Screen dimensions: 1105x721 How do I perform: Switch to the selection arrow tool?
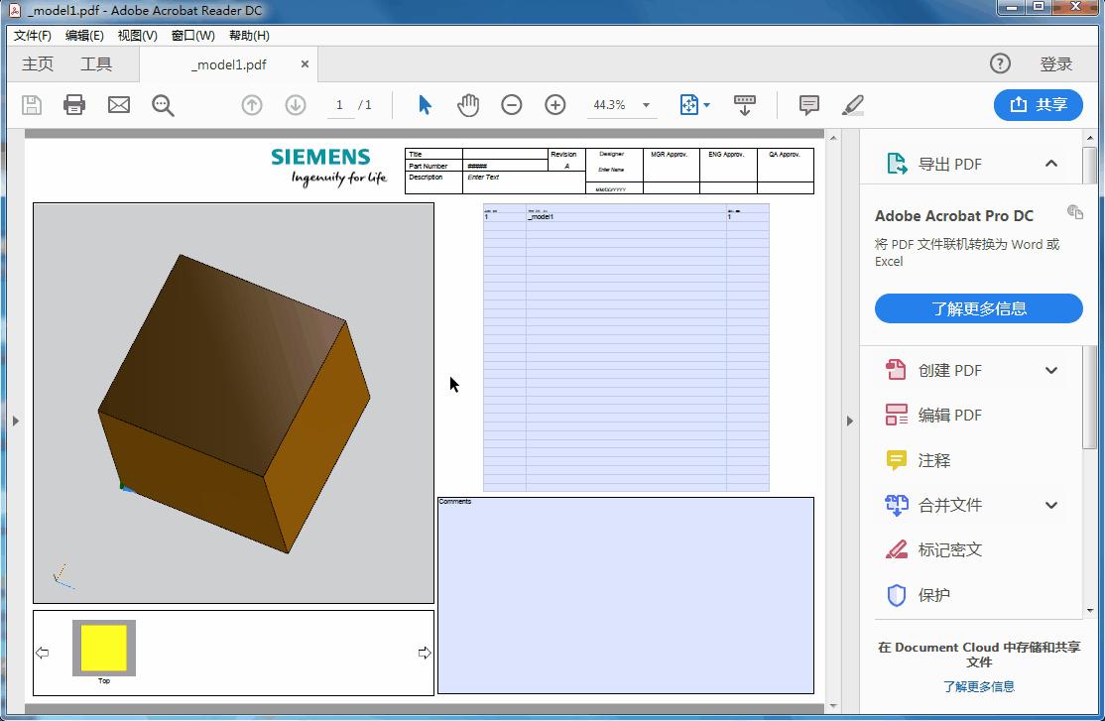(422, 104)
